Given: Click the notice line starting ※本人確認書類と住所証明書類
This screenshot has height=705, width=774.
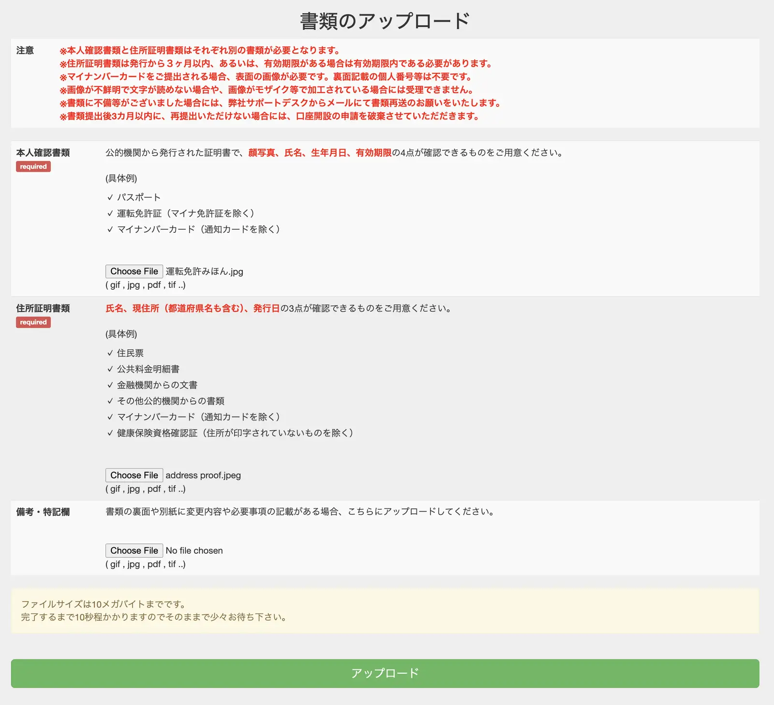Looking at the screenshot, I should 200,50.
